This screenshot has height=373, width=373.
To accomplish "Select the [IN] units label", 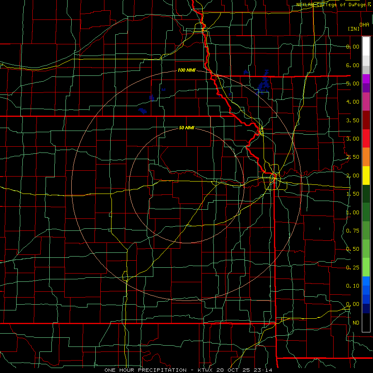I will click(x=354, y=29).
